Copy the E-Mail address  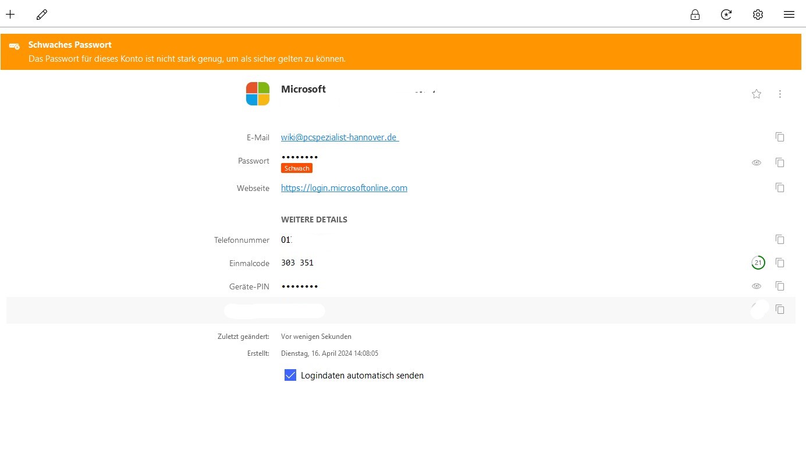(780, 137)
